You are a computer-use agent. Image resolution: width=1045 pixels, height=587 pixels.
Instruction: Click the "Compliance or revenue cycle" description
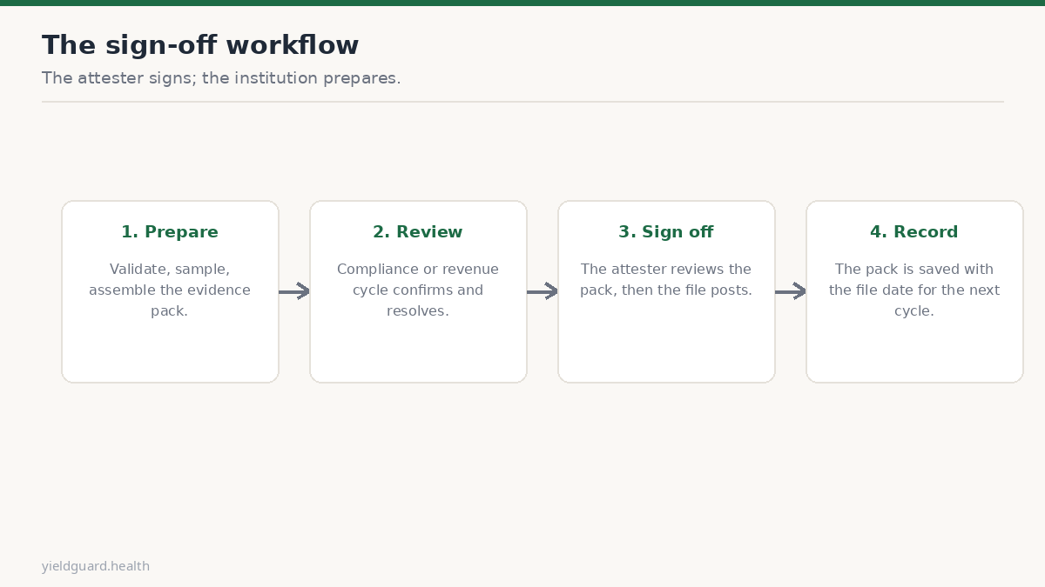pos(418,290)
